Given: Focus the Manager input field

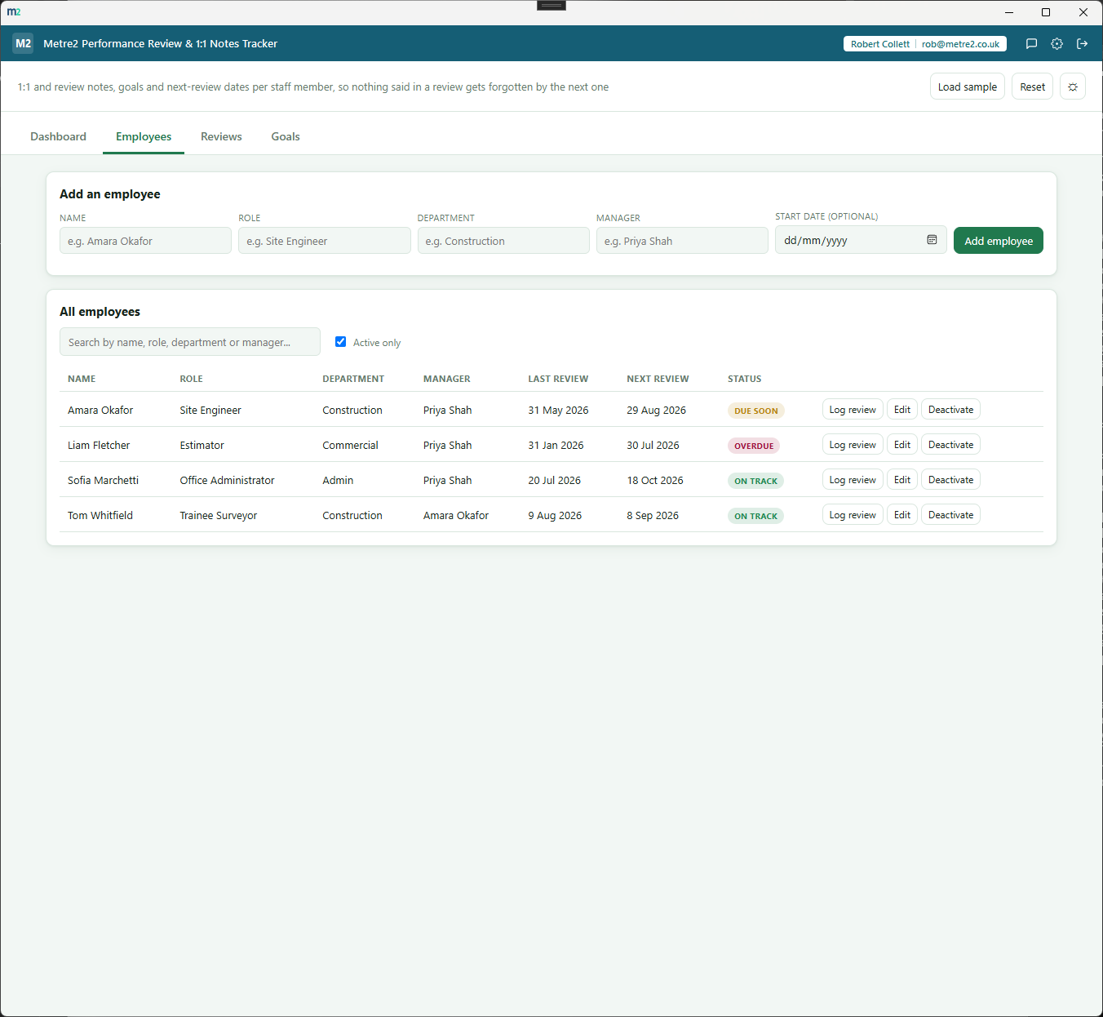Looking at the screenshot, I should pos(682,241).
